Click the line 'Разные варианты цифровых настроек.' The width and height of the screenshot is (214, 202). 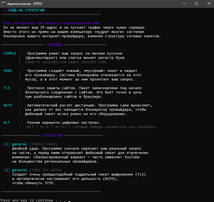click(64, 123)
